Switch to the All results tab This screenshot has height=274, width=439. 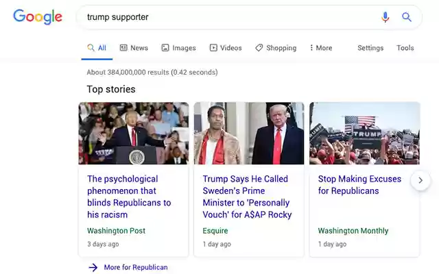[97, 48]
